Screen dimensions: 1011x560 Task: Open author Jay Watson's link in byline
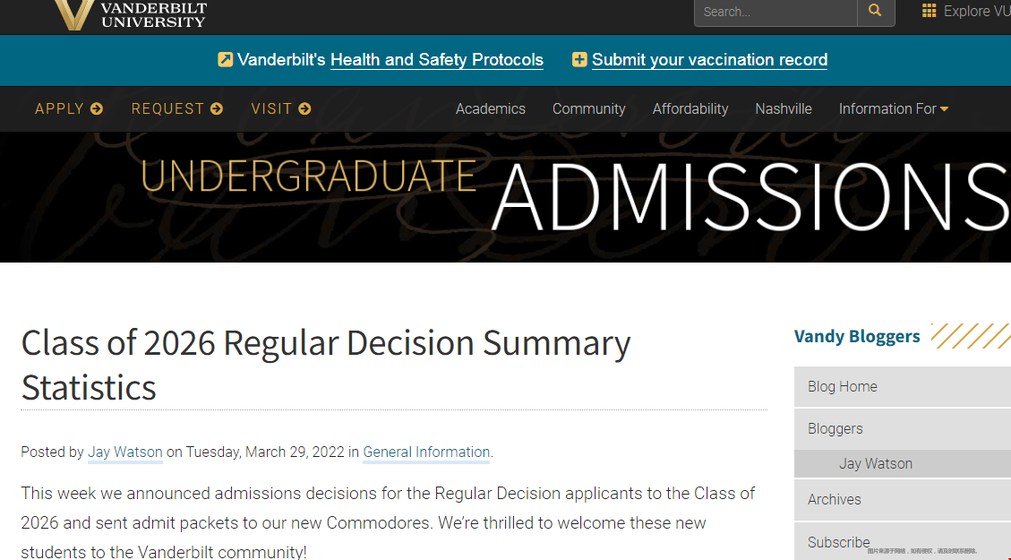pyautogui.click(x=125, y=452)
